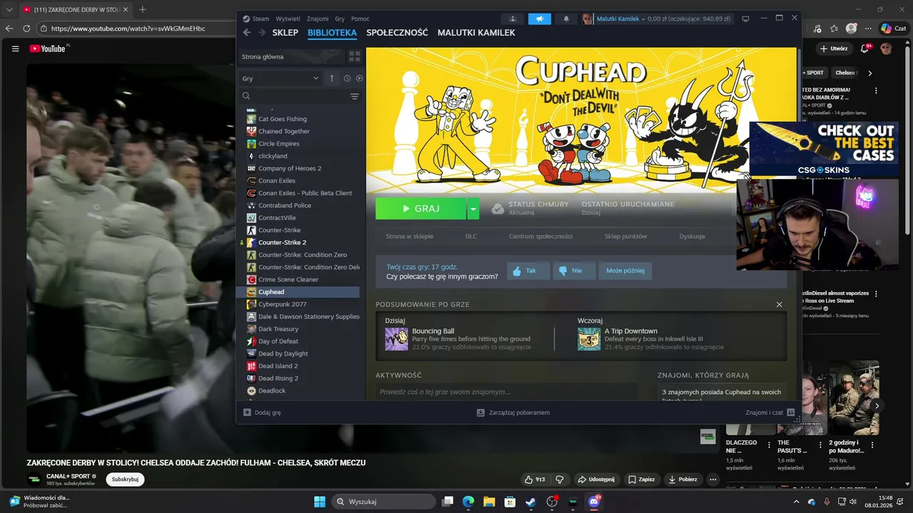Open Strona w sklepie link
Image resolution: width=913 pixels, height=513 pixels.
coord(409,236)
